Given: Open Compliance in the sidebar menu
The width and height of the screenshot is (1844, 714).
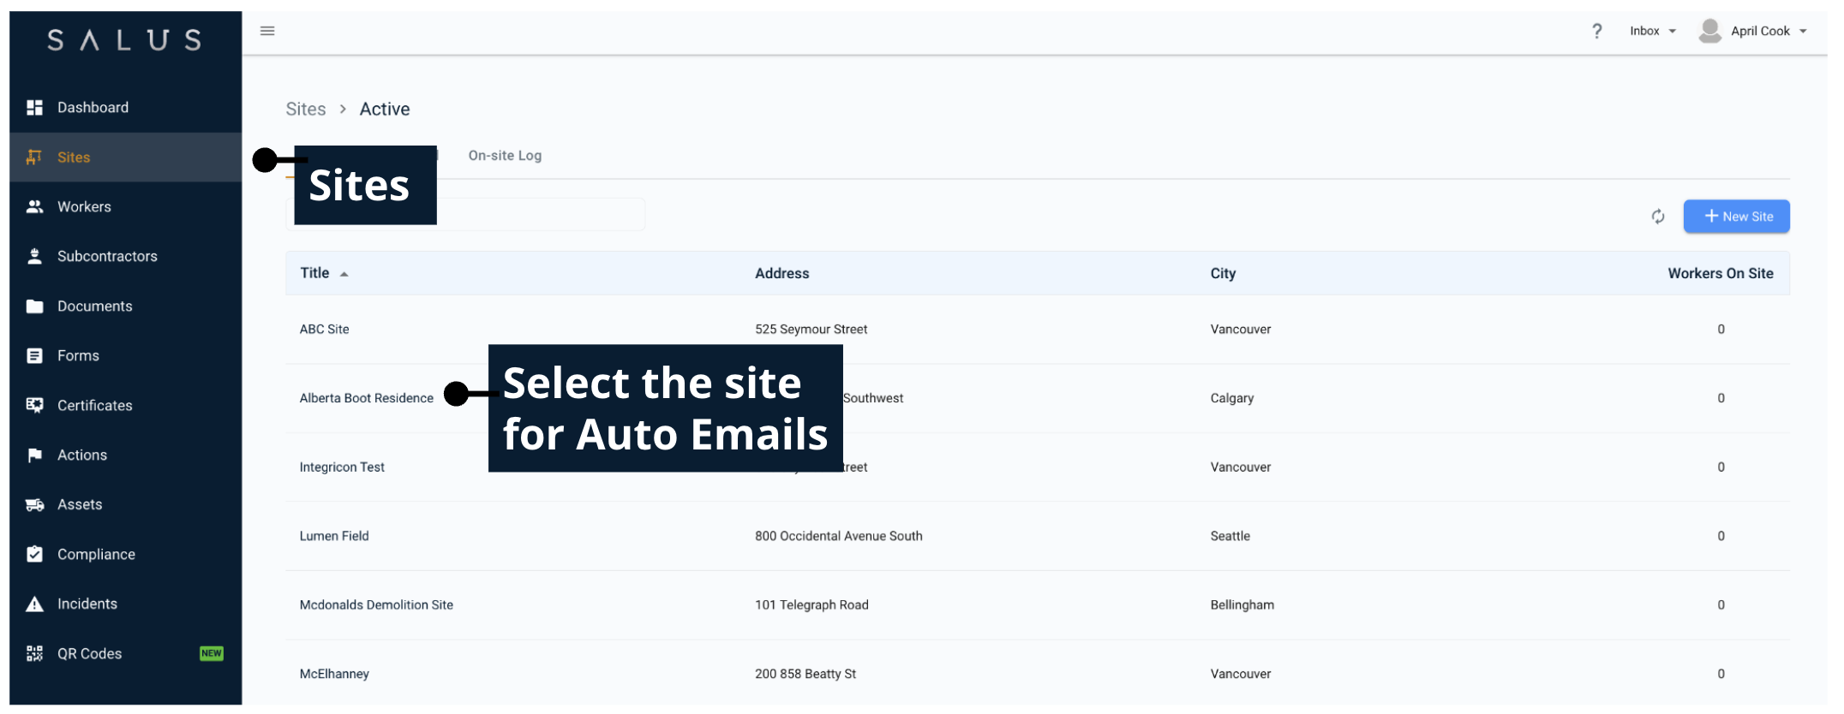Looking at the screenshot, I should pos(96,555).
